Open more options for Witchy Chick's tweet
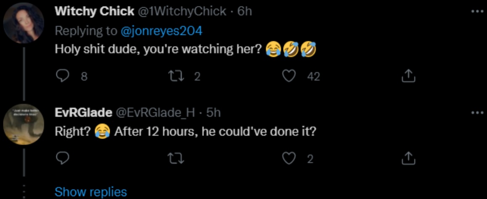Screen dimensions: 487x199 (477, 11)
